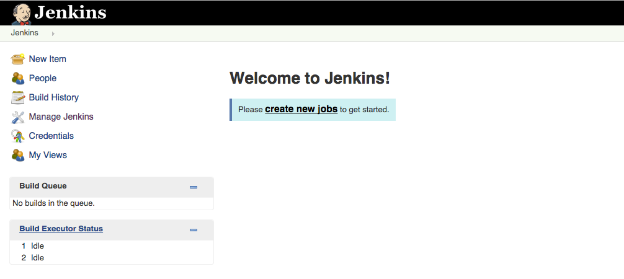Open the Manage Jenkins link
The image size is (624, 279).
(61, 117)
